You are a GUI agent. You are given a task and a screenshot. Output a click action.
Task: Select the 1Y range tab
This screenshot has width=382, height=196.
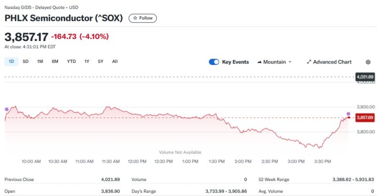coord(87,62)
